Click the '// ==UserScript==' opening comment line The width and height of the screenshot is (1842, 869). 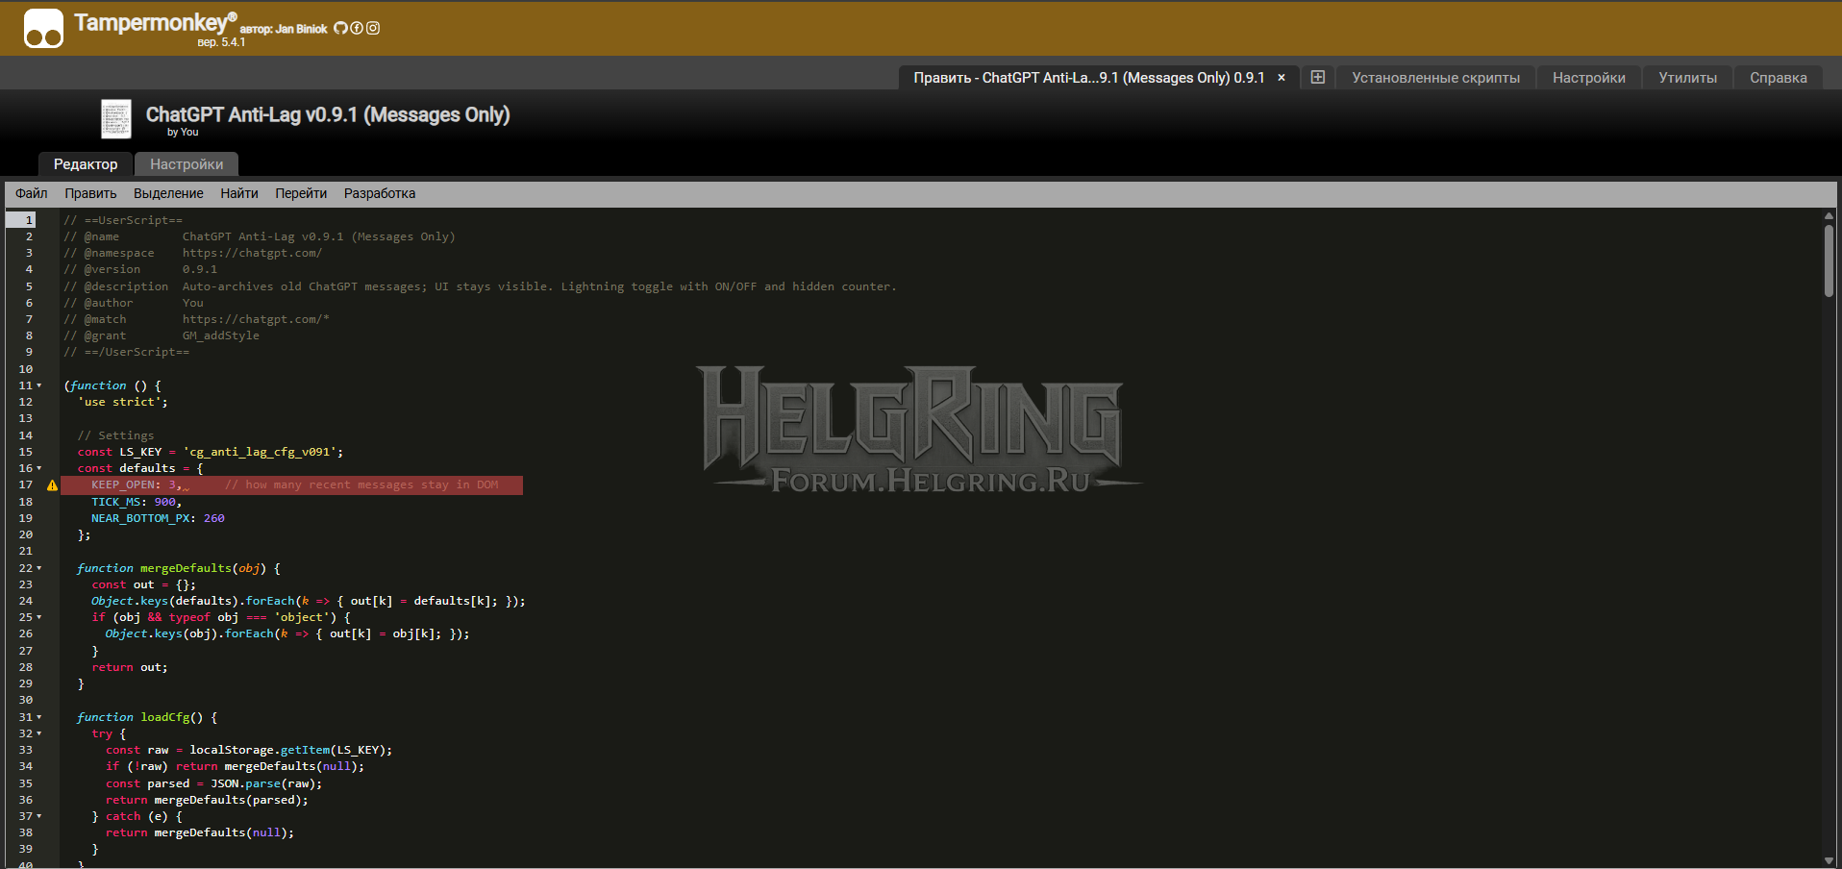tap(123, 220)
